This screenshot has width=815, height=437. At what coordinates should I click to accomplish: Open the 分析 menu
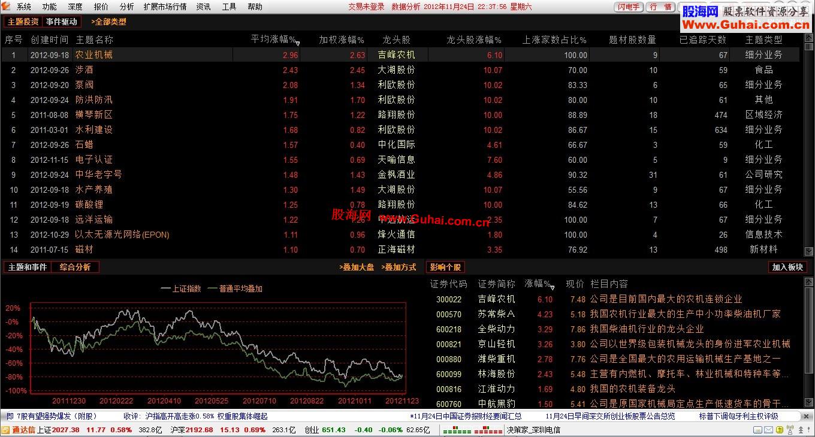click(126, 7)
